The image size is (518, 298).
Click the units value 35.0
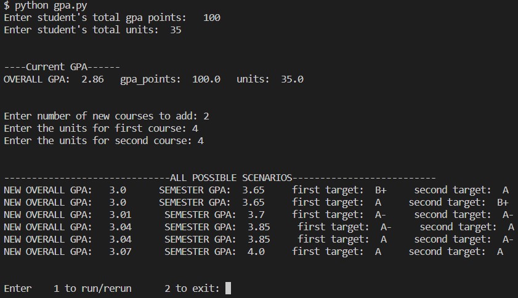point(292,79)
